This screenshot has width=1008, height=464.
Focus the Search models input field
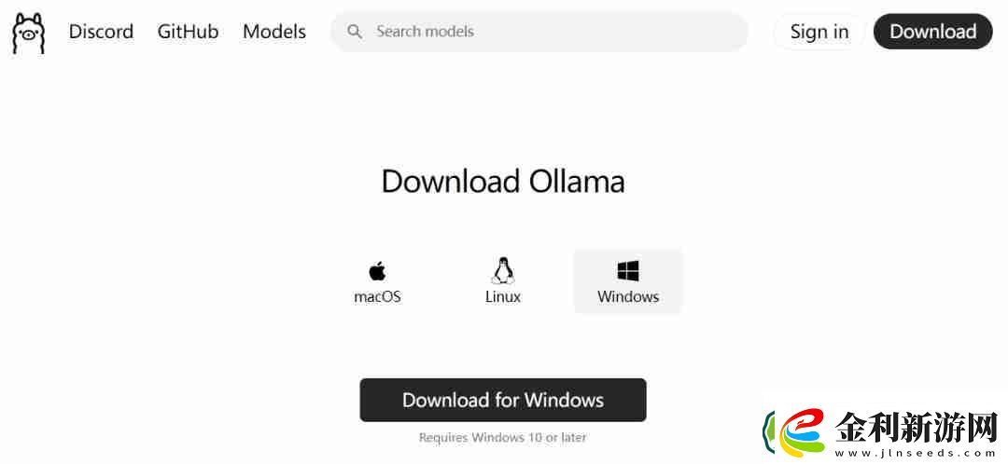(x=539, y=32)
